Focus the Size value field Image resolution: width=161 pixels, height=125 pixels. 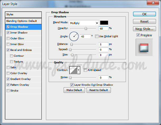coord(103,55)
